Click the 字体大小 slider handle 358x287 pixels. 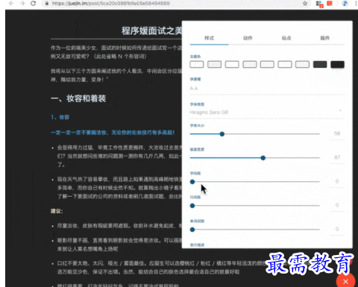[x=222, y=134]
